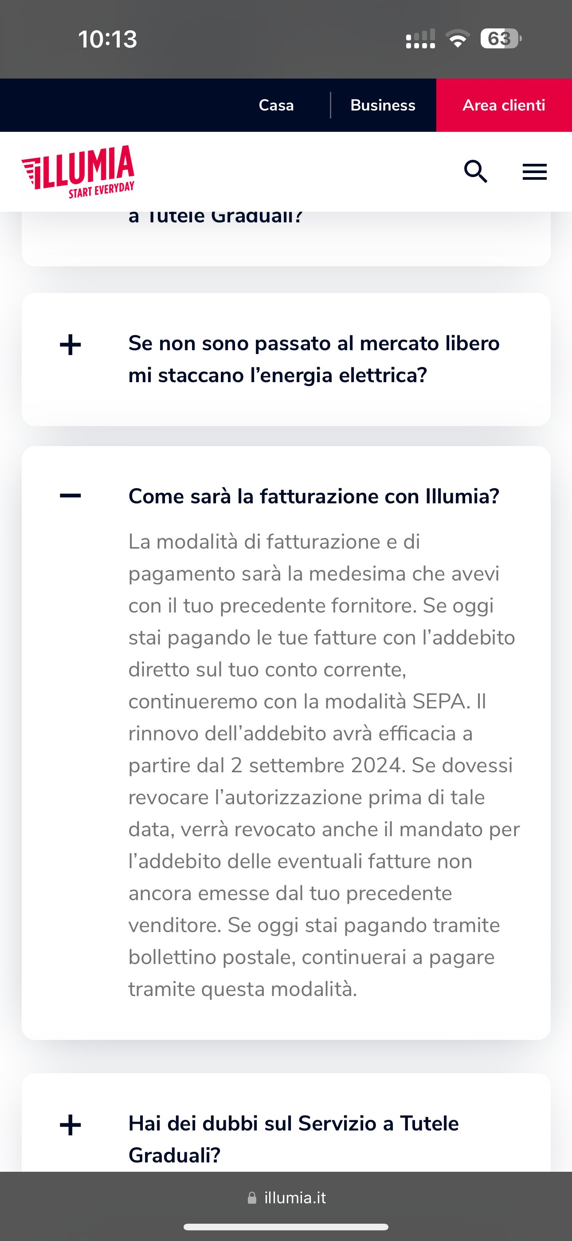The image size is (572, 1241).
Task: Expand plus icon for Tutele Graduali doubts
Action: point(71,1125)
